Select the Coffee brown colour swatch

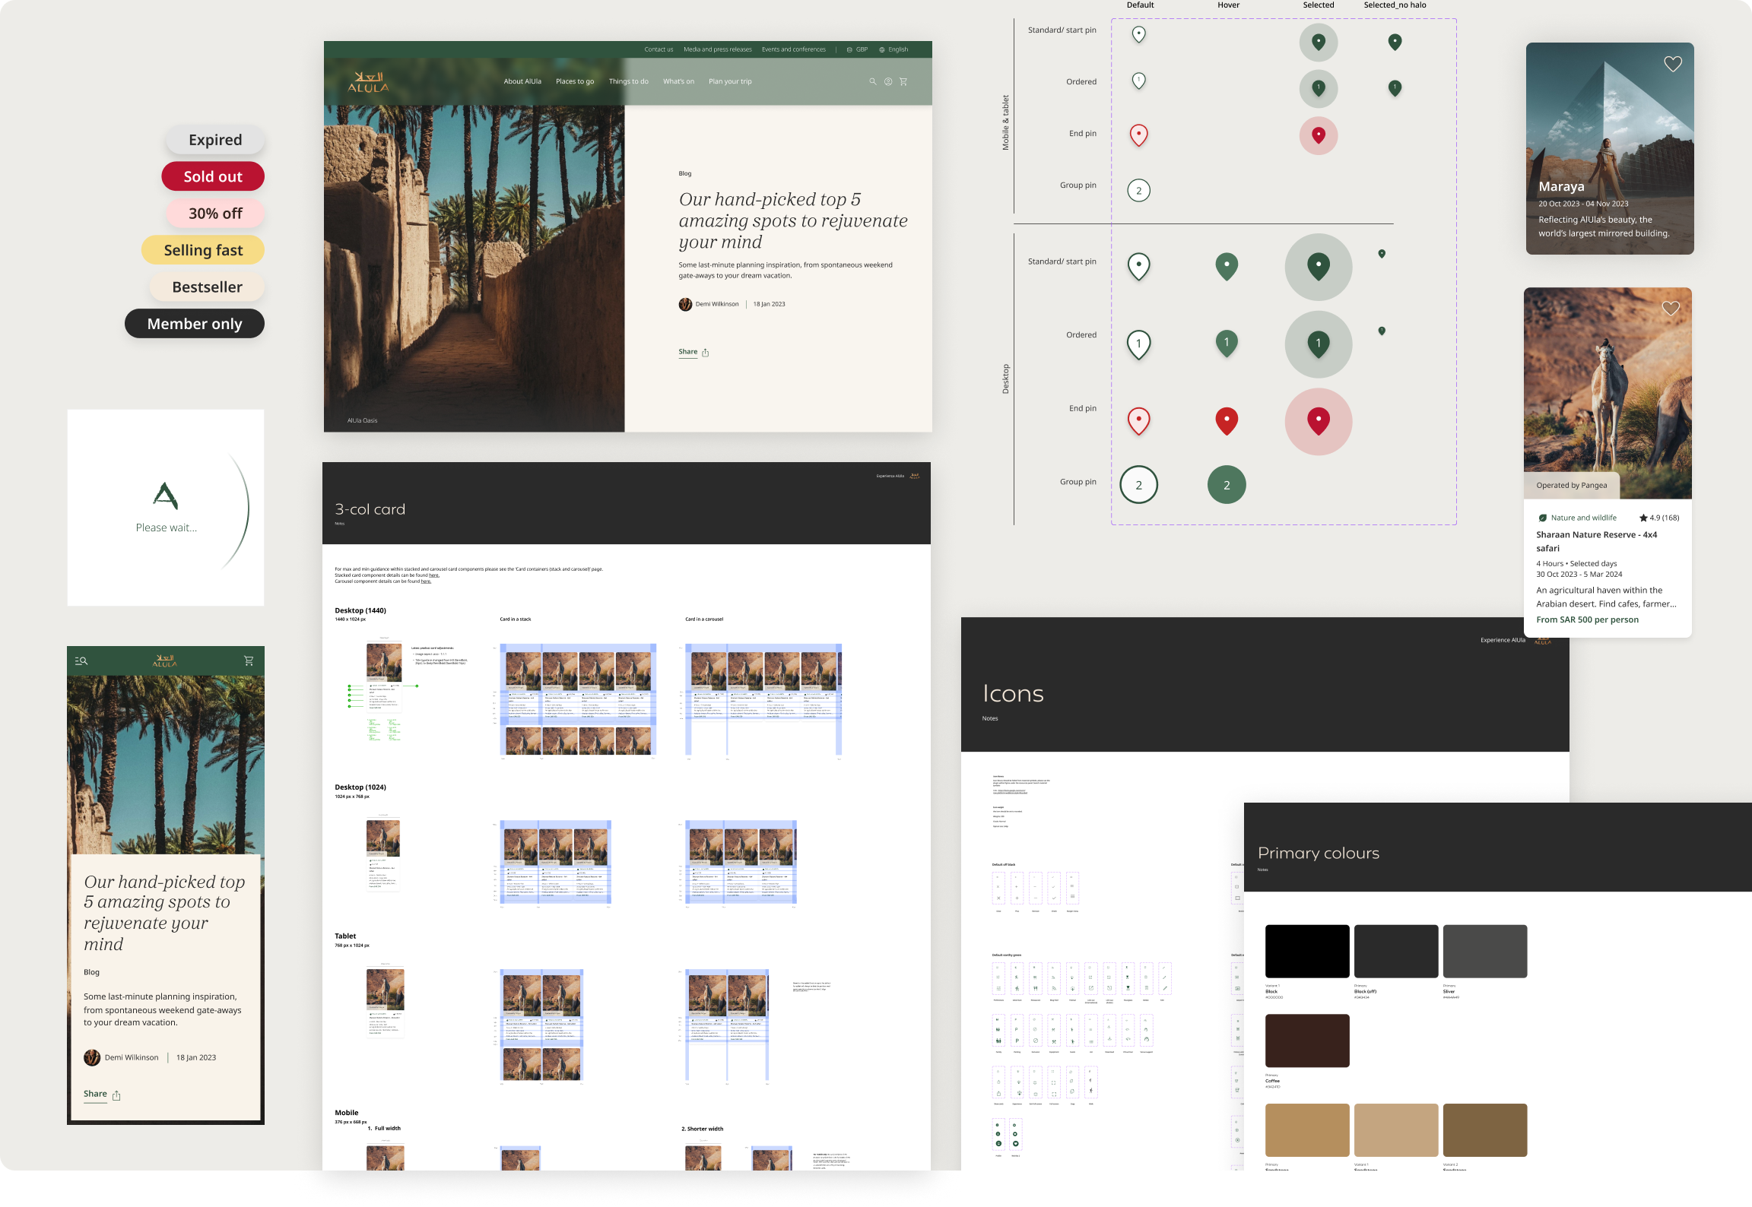pos(1307,1041)
